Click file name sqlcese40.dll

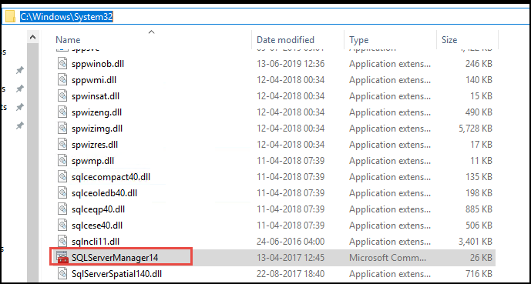tap(97, 226)
